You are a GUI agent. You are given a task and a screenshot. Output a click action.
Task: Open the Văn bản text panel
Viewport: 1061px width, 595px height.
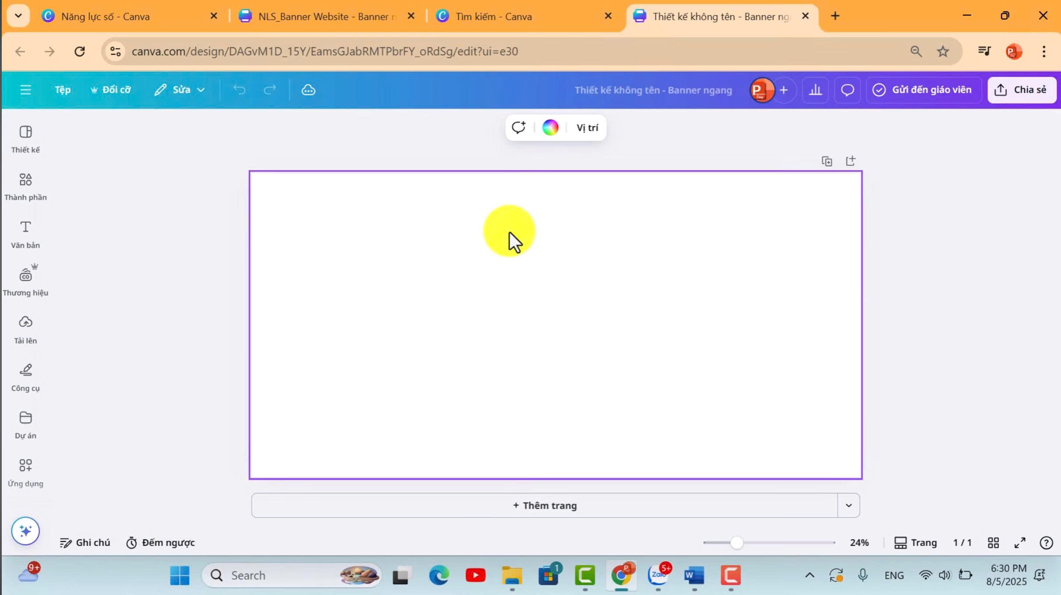[x=25, y=234]
